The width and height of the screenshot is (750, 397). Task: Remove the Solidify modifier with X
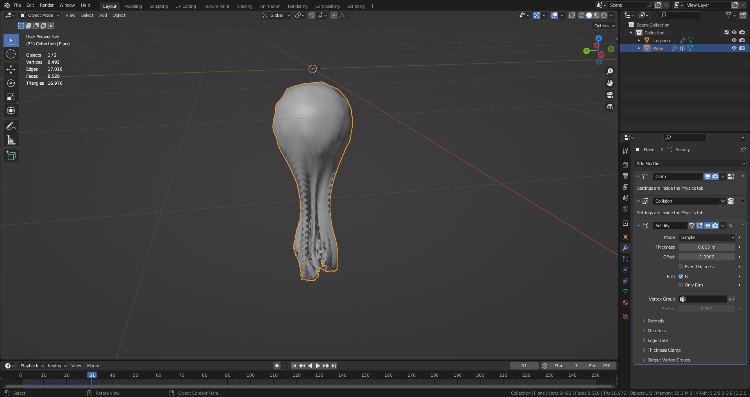point(731,226)
